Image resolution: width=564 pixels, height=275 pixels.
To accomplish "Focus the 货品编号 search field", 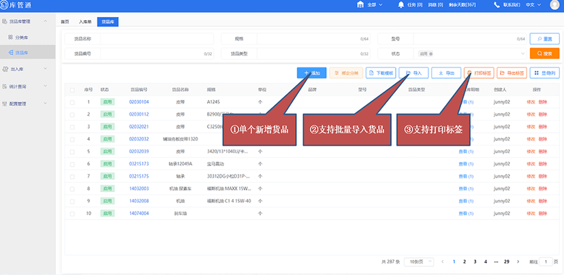I will pos(157,54).
